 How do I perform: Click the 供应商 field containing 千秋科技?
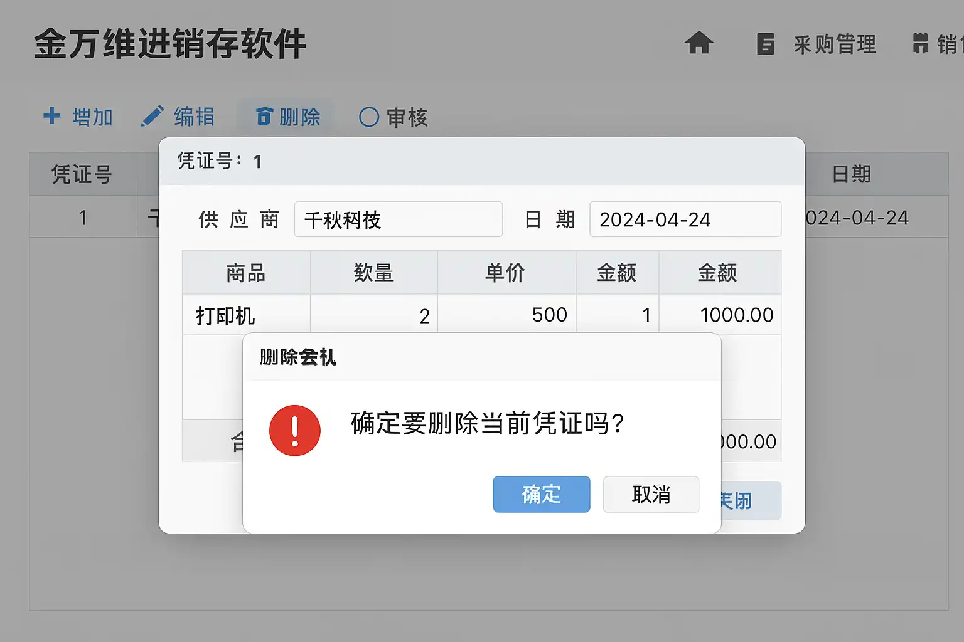(x=399, y=219)
